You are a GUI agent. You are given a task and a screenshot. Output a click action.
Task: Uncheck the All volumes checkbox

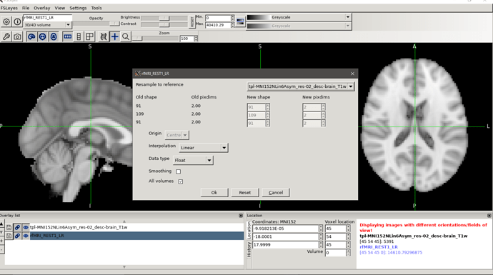click(x=181, y=181)
